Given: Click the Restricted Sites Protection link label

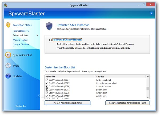Looking at the screenshot, I should (67, 40).
